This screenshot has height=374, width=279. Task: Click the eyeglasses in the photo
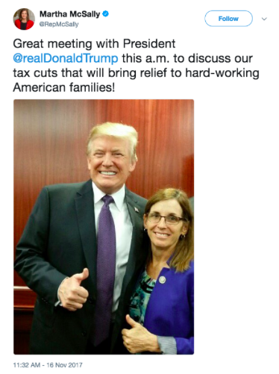[165, 219]
